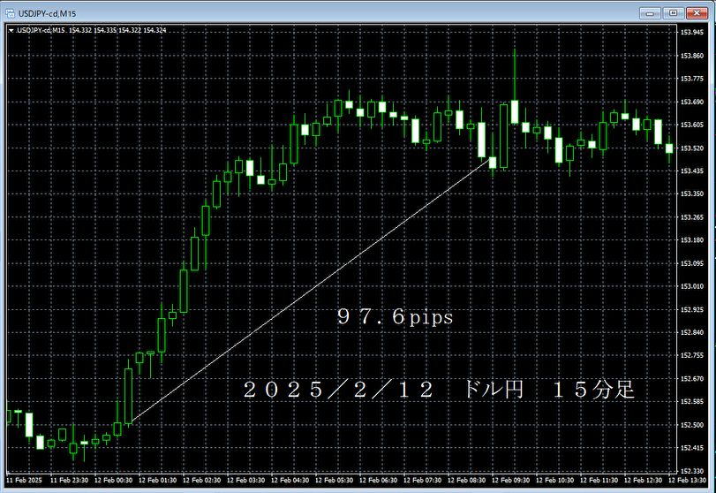The width and height of the screenshot is (716, 493).
Task: Click the "12 Feb 06:30" time axis label
Action: coord(378,481)
